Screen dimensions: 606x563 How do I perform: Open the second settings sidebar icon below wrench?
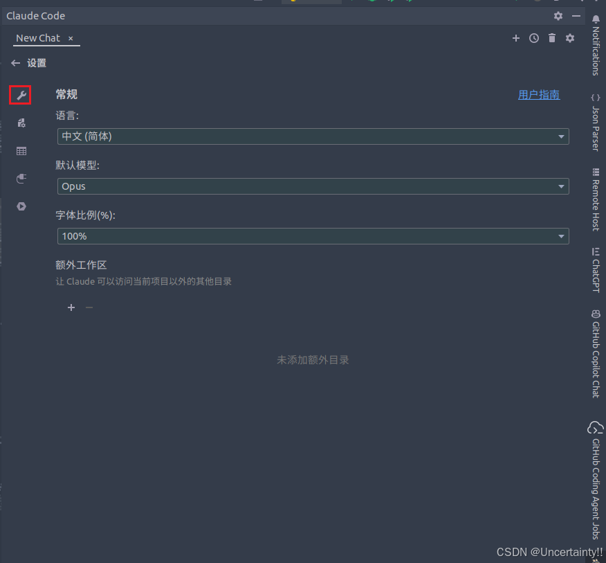click(x=21, y=123)
